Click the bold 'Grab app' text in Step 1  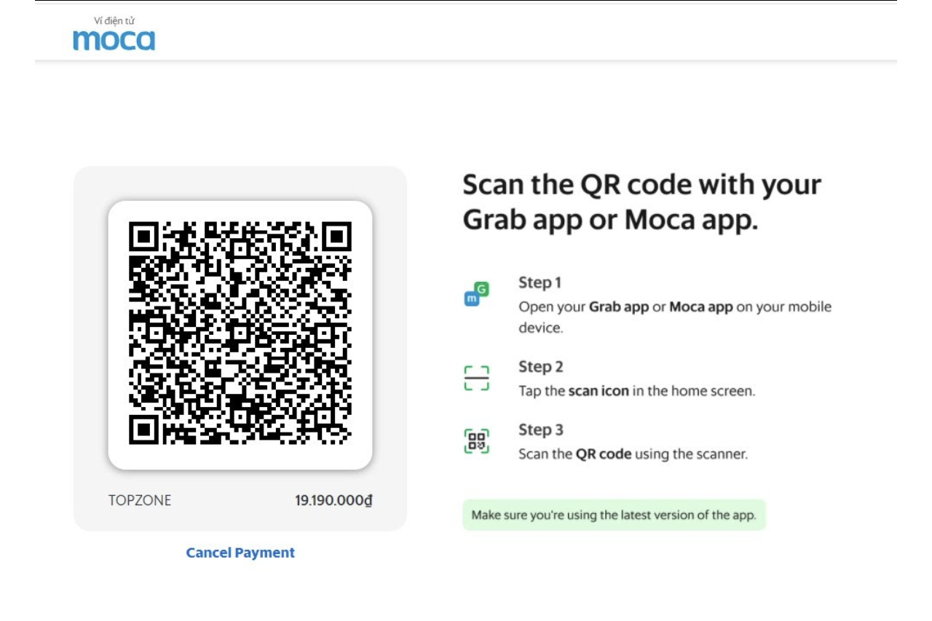(618, 306)
